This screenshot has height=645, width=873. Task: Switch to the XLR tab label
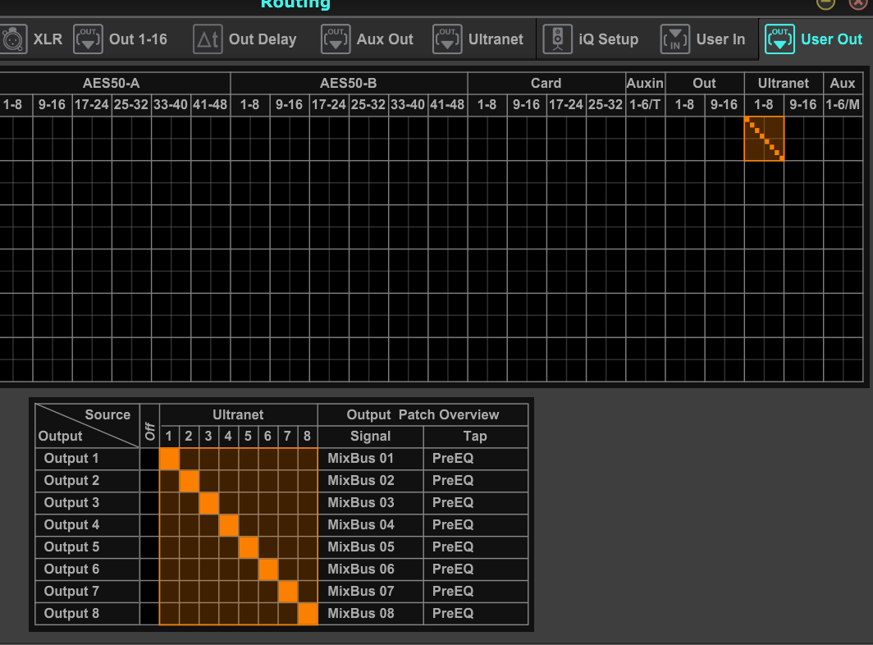point(48,39)
